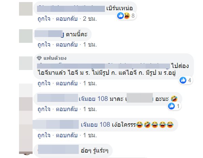Open the avatar thumbnail of the แฟนตัวยง commenter
Screen dimensions: 203x158
[x=26, y=63]
